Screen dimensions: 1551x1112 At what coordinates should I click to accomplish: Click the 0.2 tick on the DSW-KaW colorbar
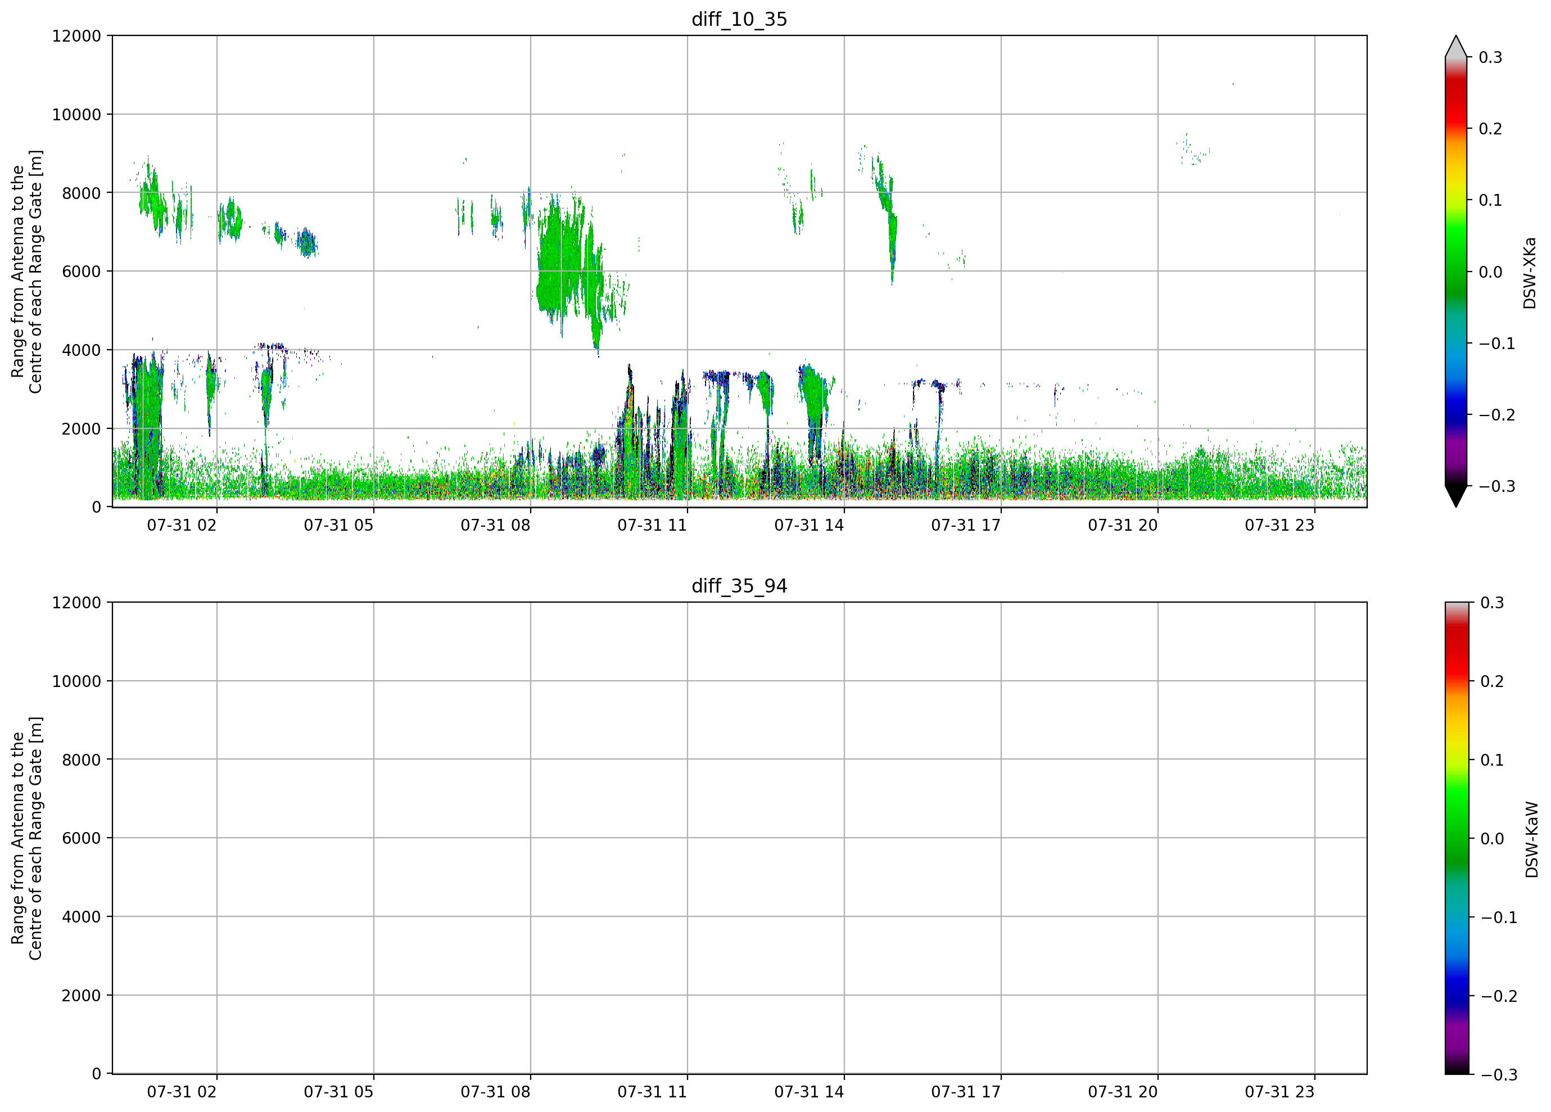click(x=1491, y=681)
